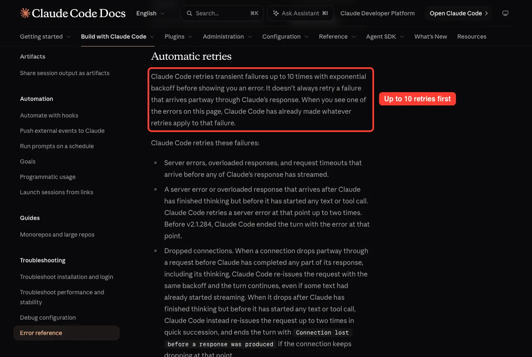
Task: Open the Resources tab
Action: point(472,37)
